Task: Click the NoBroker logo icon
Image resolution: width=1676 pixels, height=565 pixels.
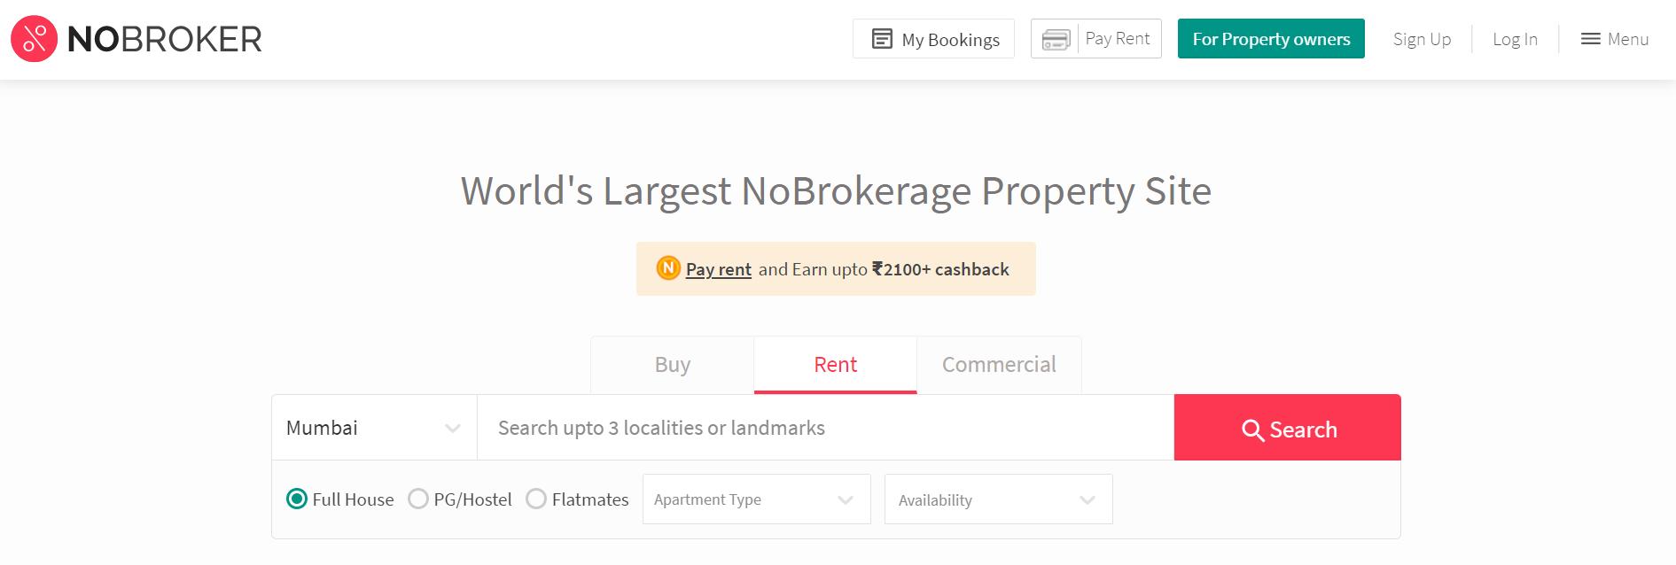Action: [34, 39]
